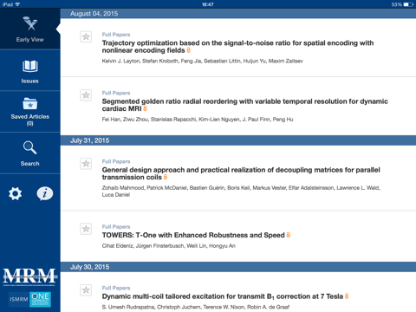416x312 pixels.
Task: Click the July 31, 2015 date header
Action: (x=238, y=140)
